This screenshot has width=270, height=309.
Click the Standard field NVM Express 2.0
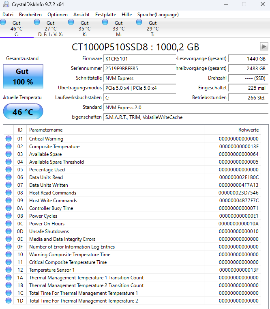click(x=186, y=108)
